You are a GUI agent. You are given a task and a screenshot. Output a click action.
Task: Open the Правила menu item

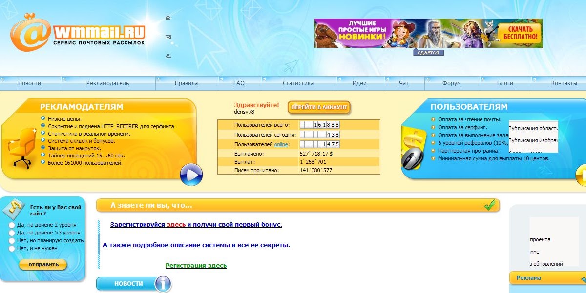[x=186, y=83]
